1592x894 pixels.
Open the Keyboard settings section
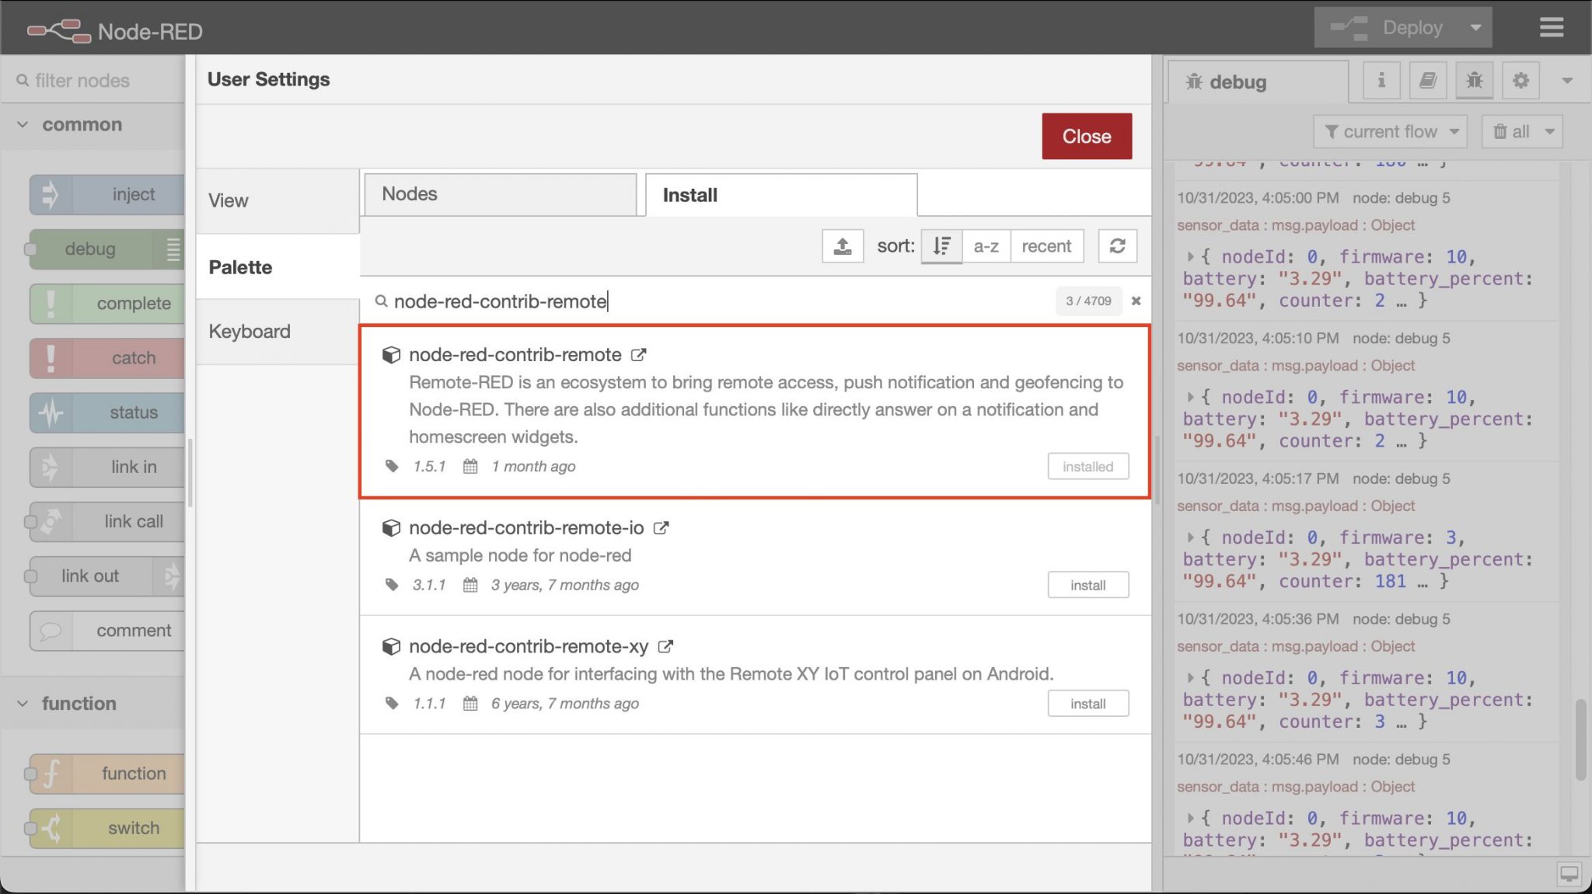point(278,332)
